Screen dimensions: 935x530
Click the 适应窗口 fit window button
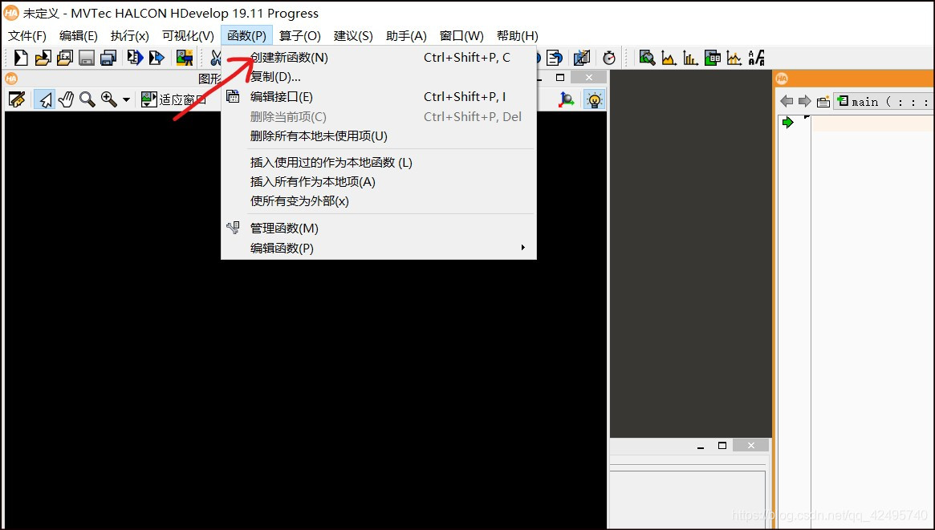(x=173, y=99)
